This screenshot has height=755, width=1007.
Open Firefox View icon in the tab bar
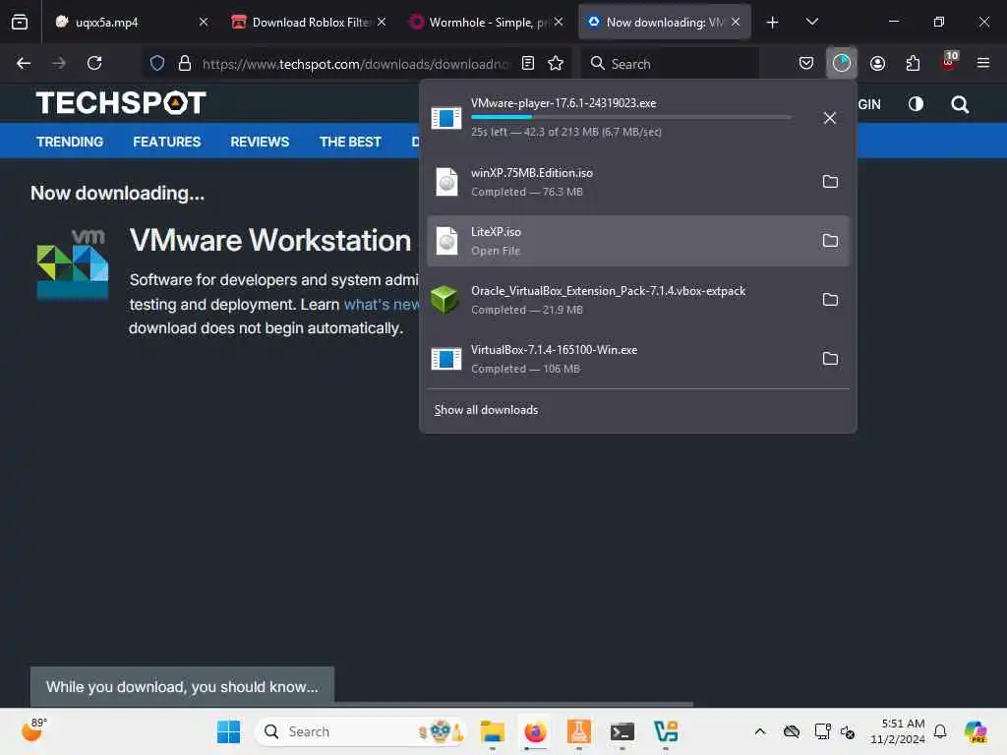(x=20, y=22)
